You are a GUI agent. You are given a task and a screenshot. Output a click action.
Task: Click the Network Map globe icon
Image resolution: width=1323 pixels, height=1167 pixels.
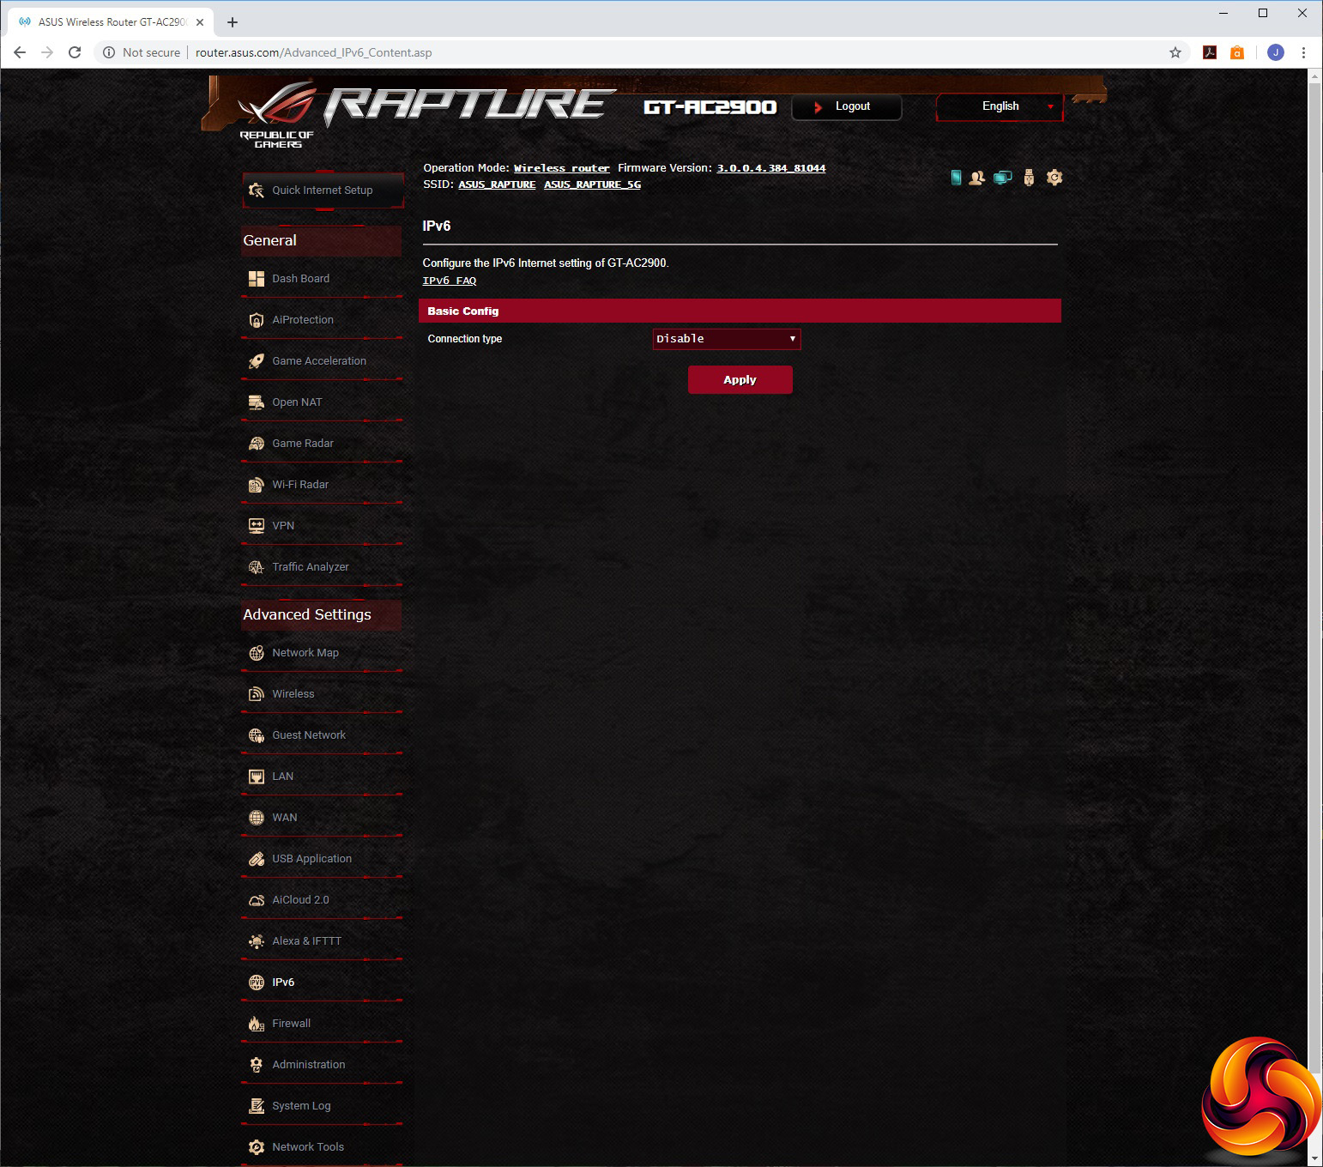coord(256,653)
